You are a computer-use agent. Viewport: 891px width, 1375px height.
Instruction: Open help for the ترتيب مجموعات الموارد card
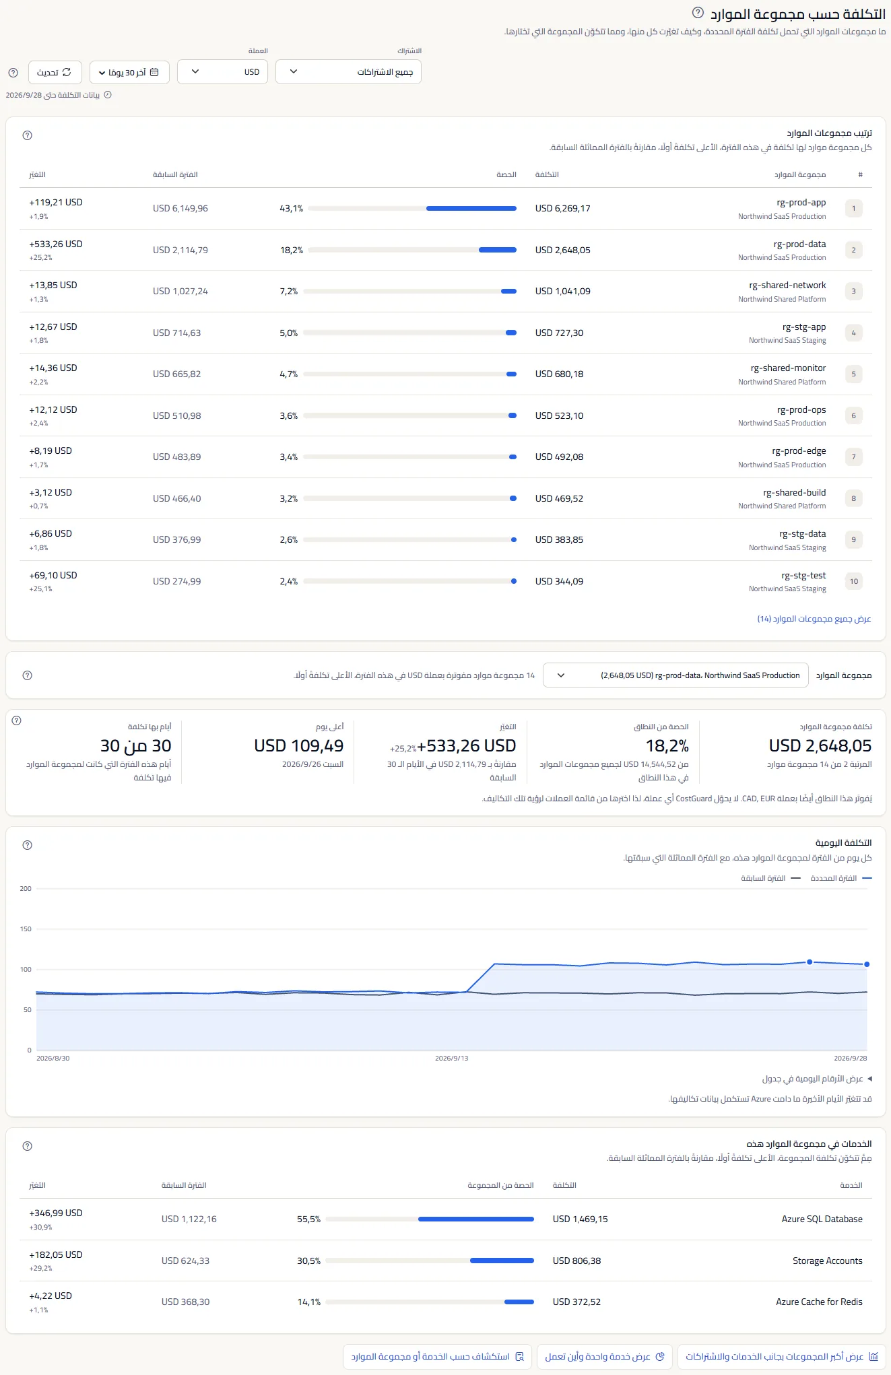tap(27, 135)
